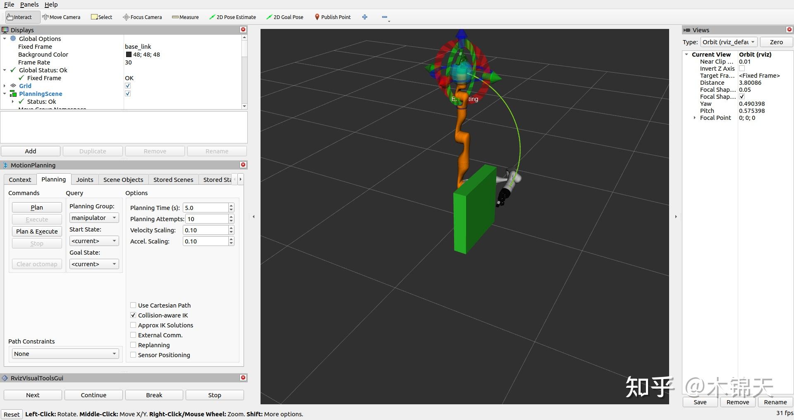Click the Focus Camera tool
Screen dimensions: 794x420
142,17
